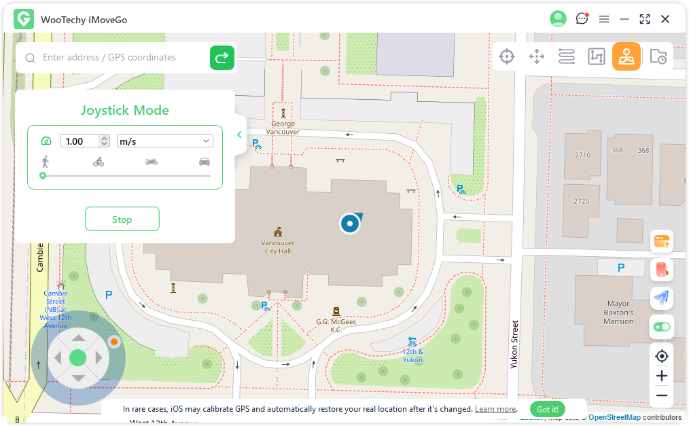689x426 pixels.
Task: Click the paper plane icon on right sidebar
Action: 661,298
